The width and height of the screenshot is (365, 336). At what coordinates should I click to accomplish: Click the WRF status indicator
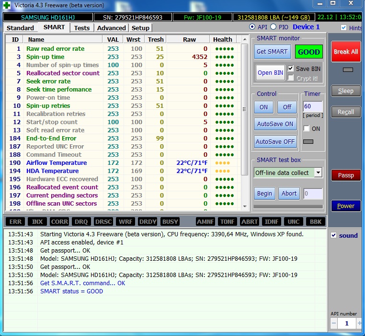pos(125,221)
